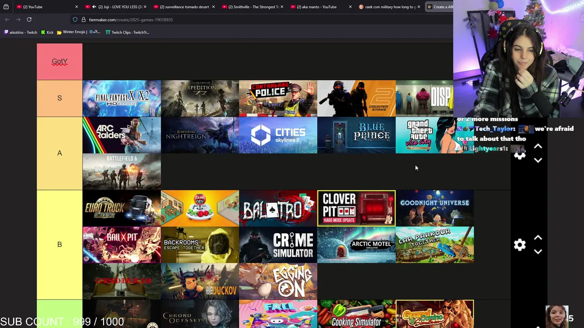Close the Smithville tab
Viewport: 584px width, 328px height.
pos(282,7)
